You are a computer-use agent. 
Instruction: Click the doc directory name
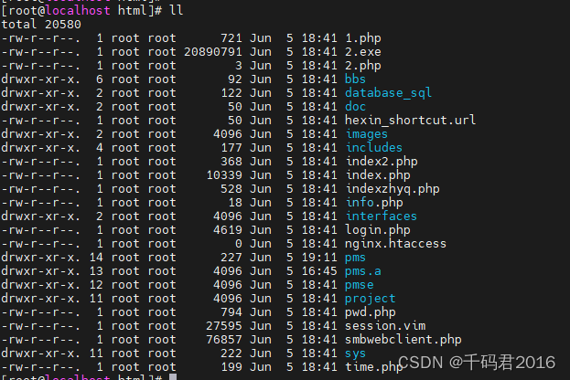tap(355, 107)
